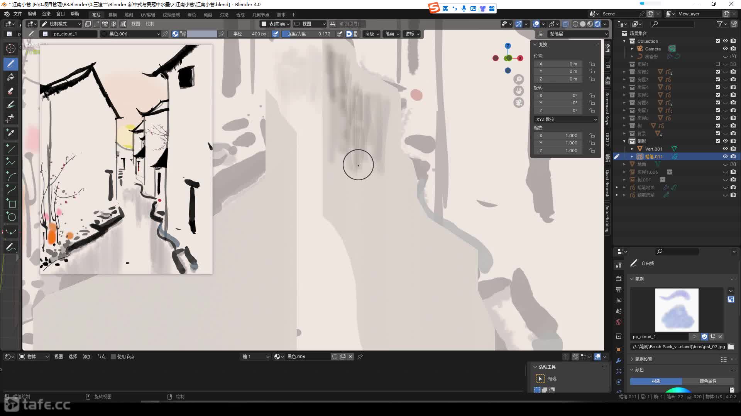This screenshot has height=416, width=741.
Task: Select the Tint tool
Action: tap(11, 104)
